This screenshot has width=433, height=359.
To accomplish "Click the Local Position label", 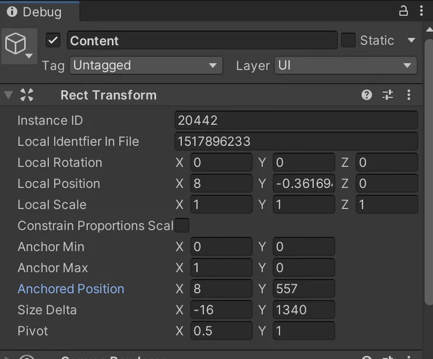I will pos(59,184).
